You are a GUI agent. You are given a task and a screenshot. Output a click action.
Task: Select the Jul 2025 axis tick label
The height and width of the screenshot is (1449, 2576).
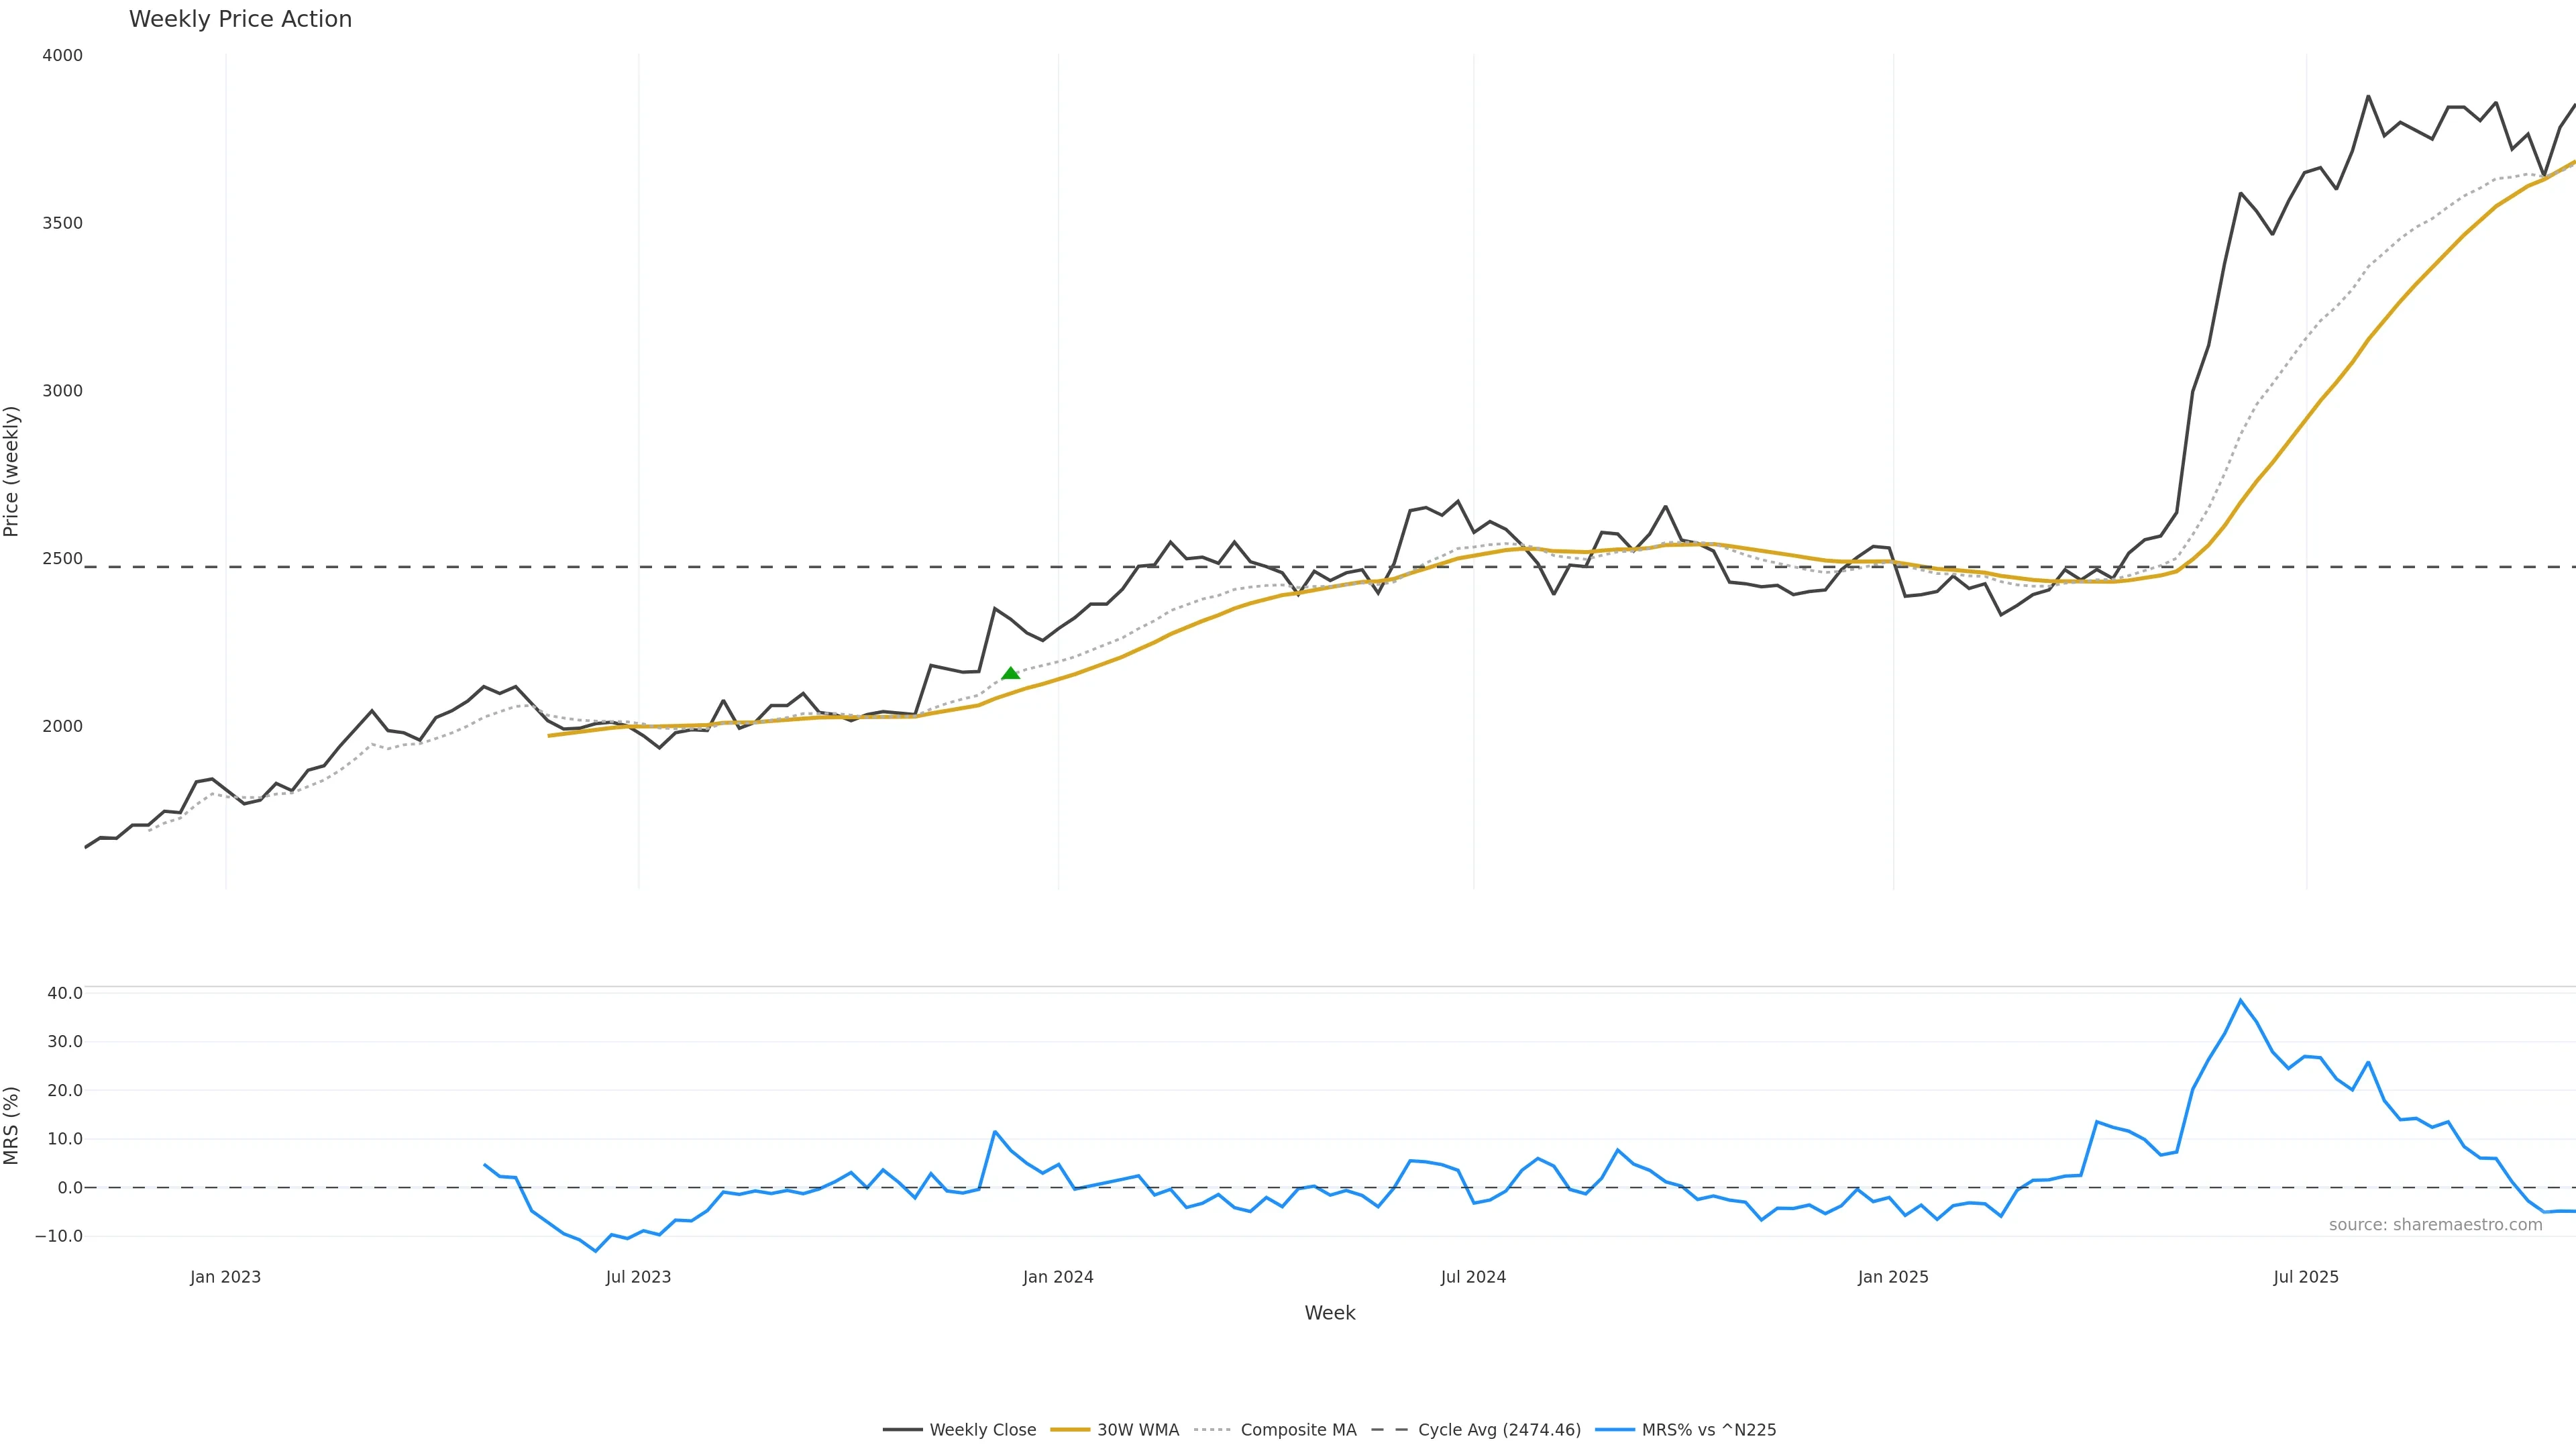2306,1277
